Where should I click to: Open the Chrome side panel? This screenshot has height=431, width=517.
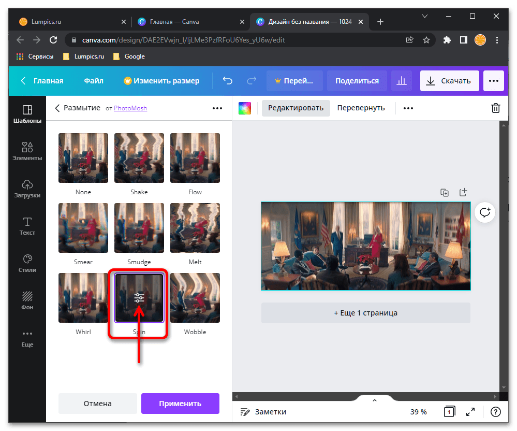(x=464, y=40)
